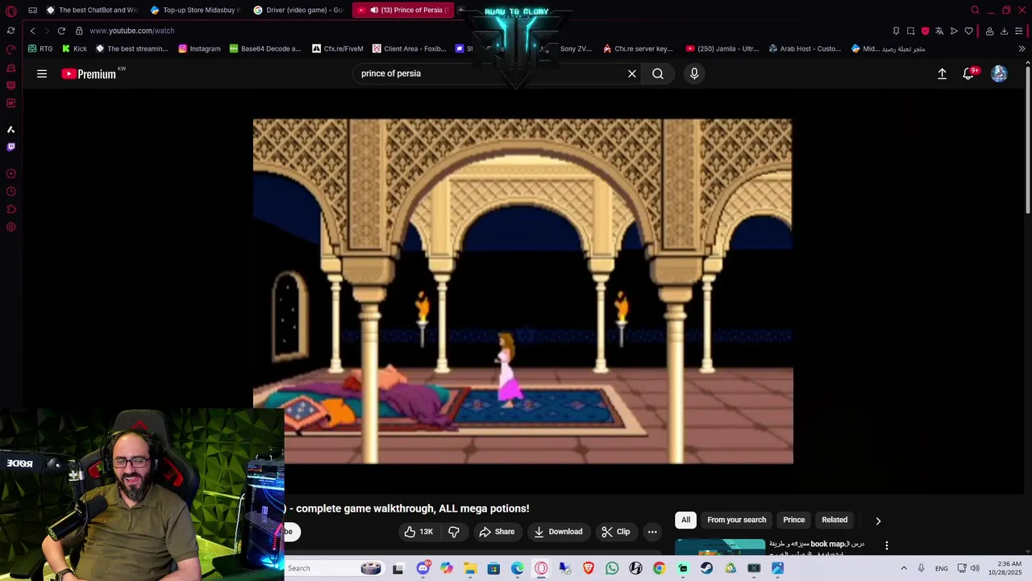Select the Prince filter chip
This screenshot has height=581, width=1032.
[x=794, y=520]
